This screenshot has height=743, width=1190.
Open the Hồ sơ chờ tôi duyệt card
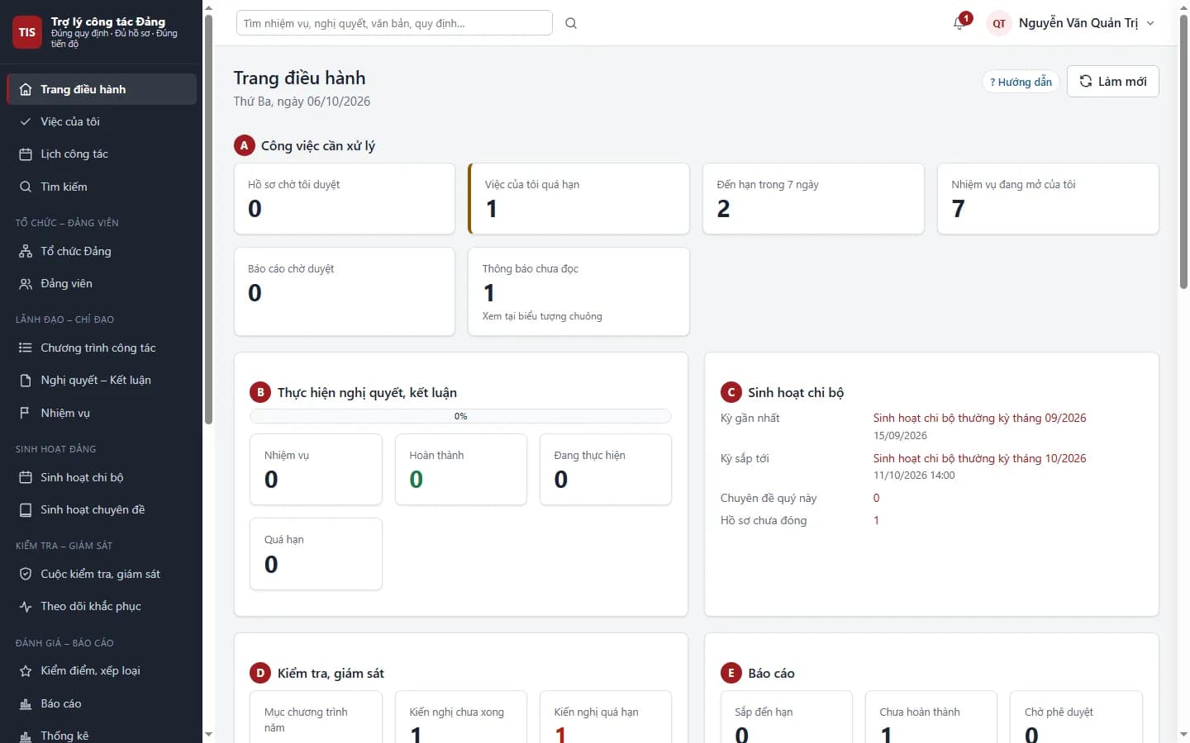tap(345, 198)
